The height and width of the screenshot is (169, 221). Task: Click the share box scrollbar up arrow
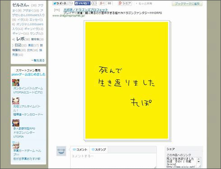point(199,159)
